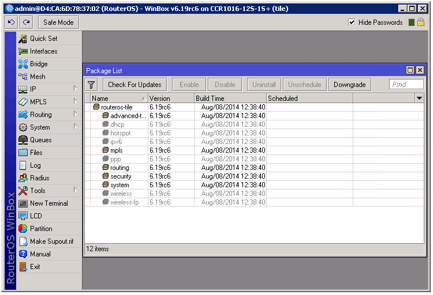Viewport: 433px width, 295px height.
Task: Click the filter funnel icon in Package List
Action: (91, 85)
